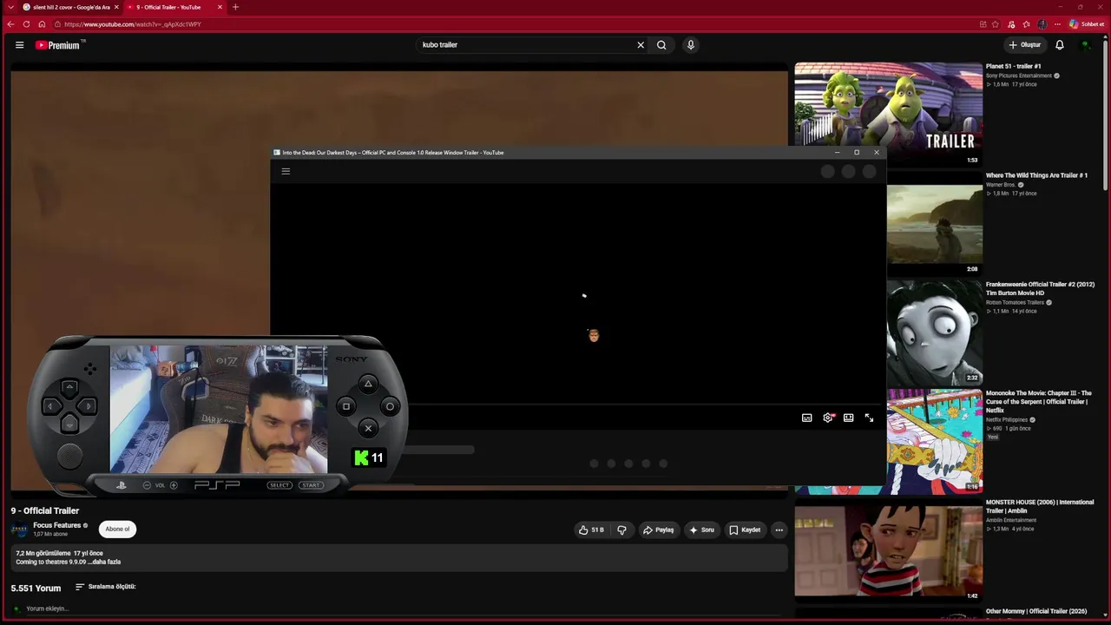Click the browser address bar URL
1111x625 pixels.
133,24
